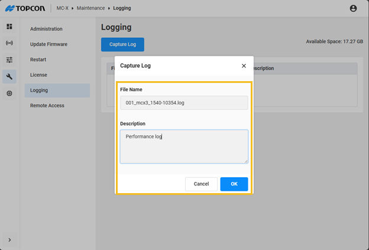
Task: Grab the Description textarea resize handle
Action: point(246,161)
